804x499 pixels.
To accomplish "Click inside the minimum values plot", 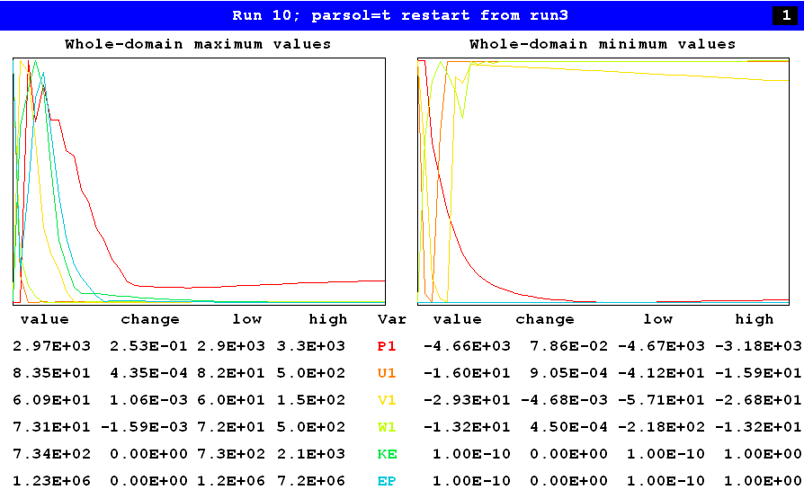I will tap(603, 182).
